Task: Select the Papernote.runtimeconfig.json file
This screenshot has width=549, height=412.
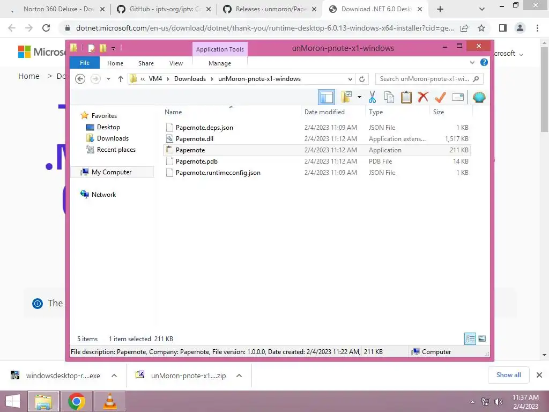Action: (x=317, y=172)
